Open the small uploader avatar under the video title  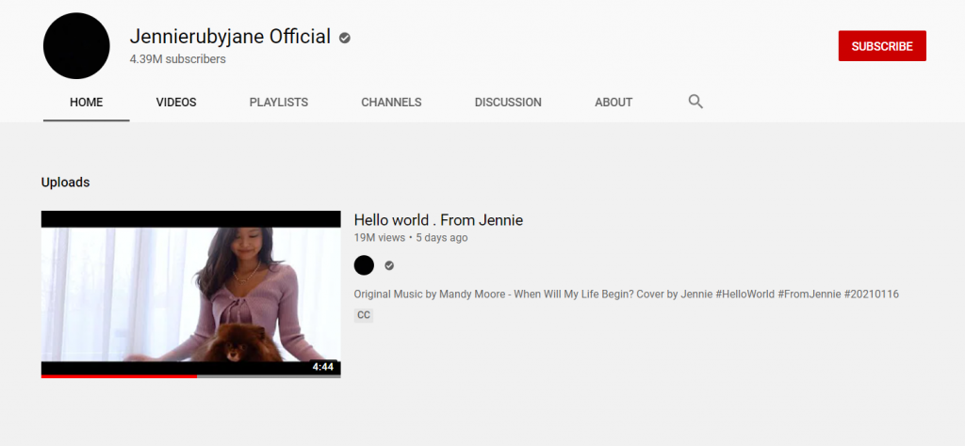pos(364,265)
